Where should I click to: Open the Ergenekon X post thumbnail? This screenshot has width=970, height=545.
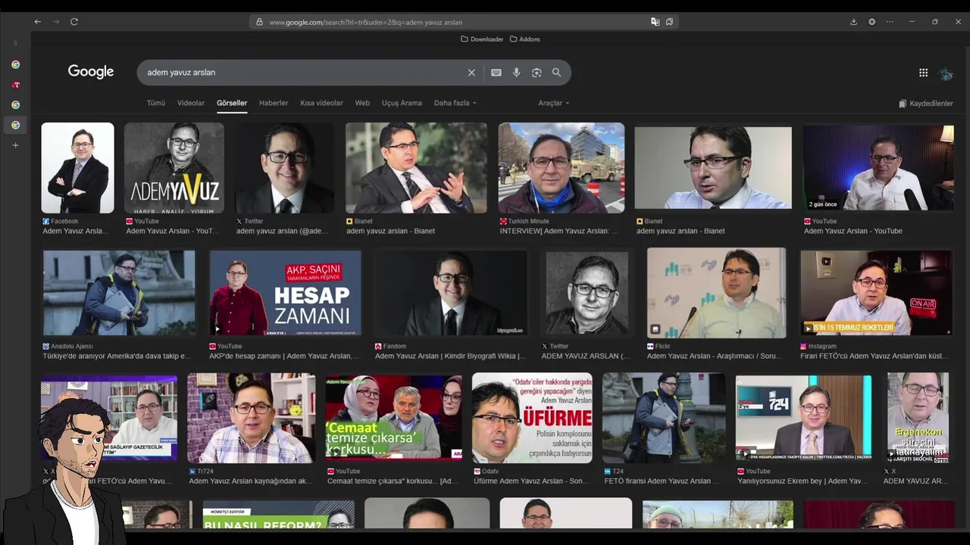pos(918,418)
